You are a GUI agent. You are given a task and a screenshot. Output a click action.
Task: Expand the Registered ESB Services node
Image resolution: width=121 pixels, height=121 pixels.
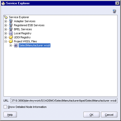6,25
